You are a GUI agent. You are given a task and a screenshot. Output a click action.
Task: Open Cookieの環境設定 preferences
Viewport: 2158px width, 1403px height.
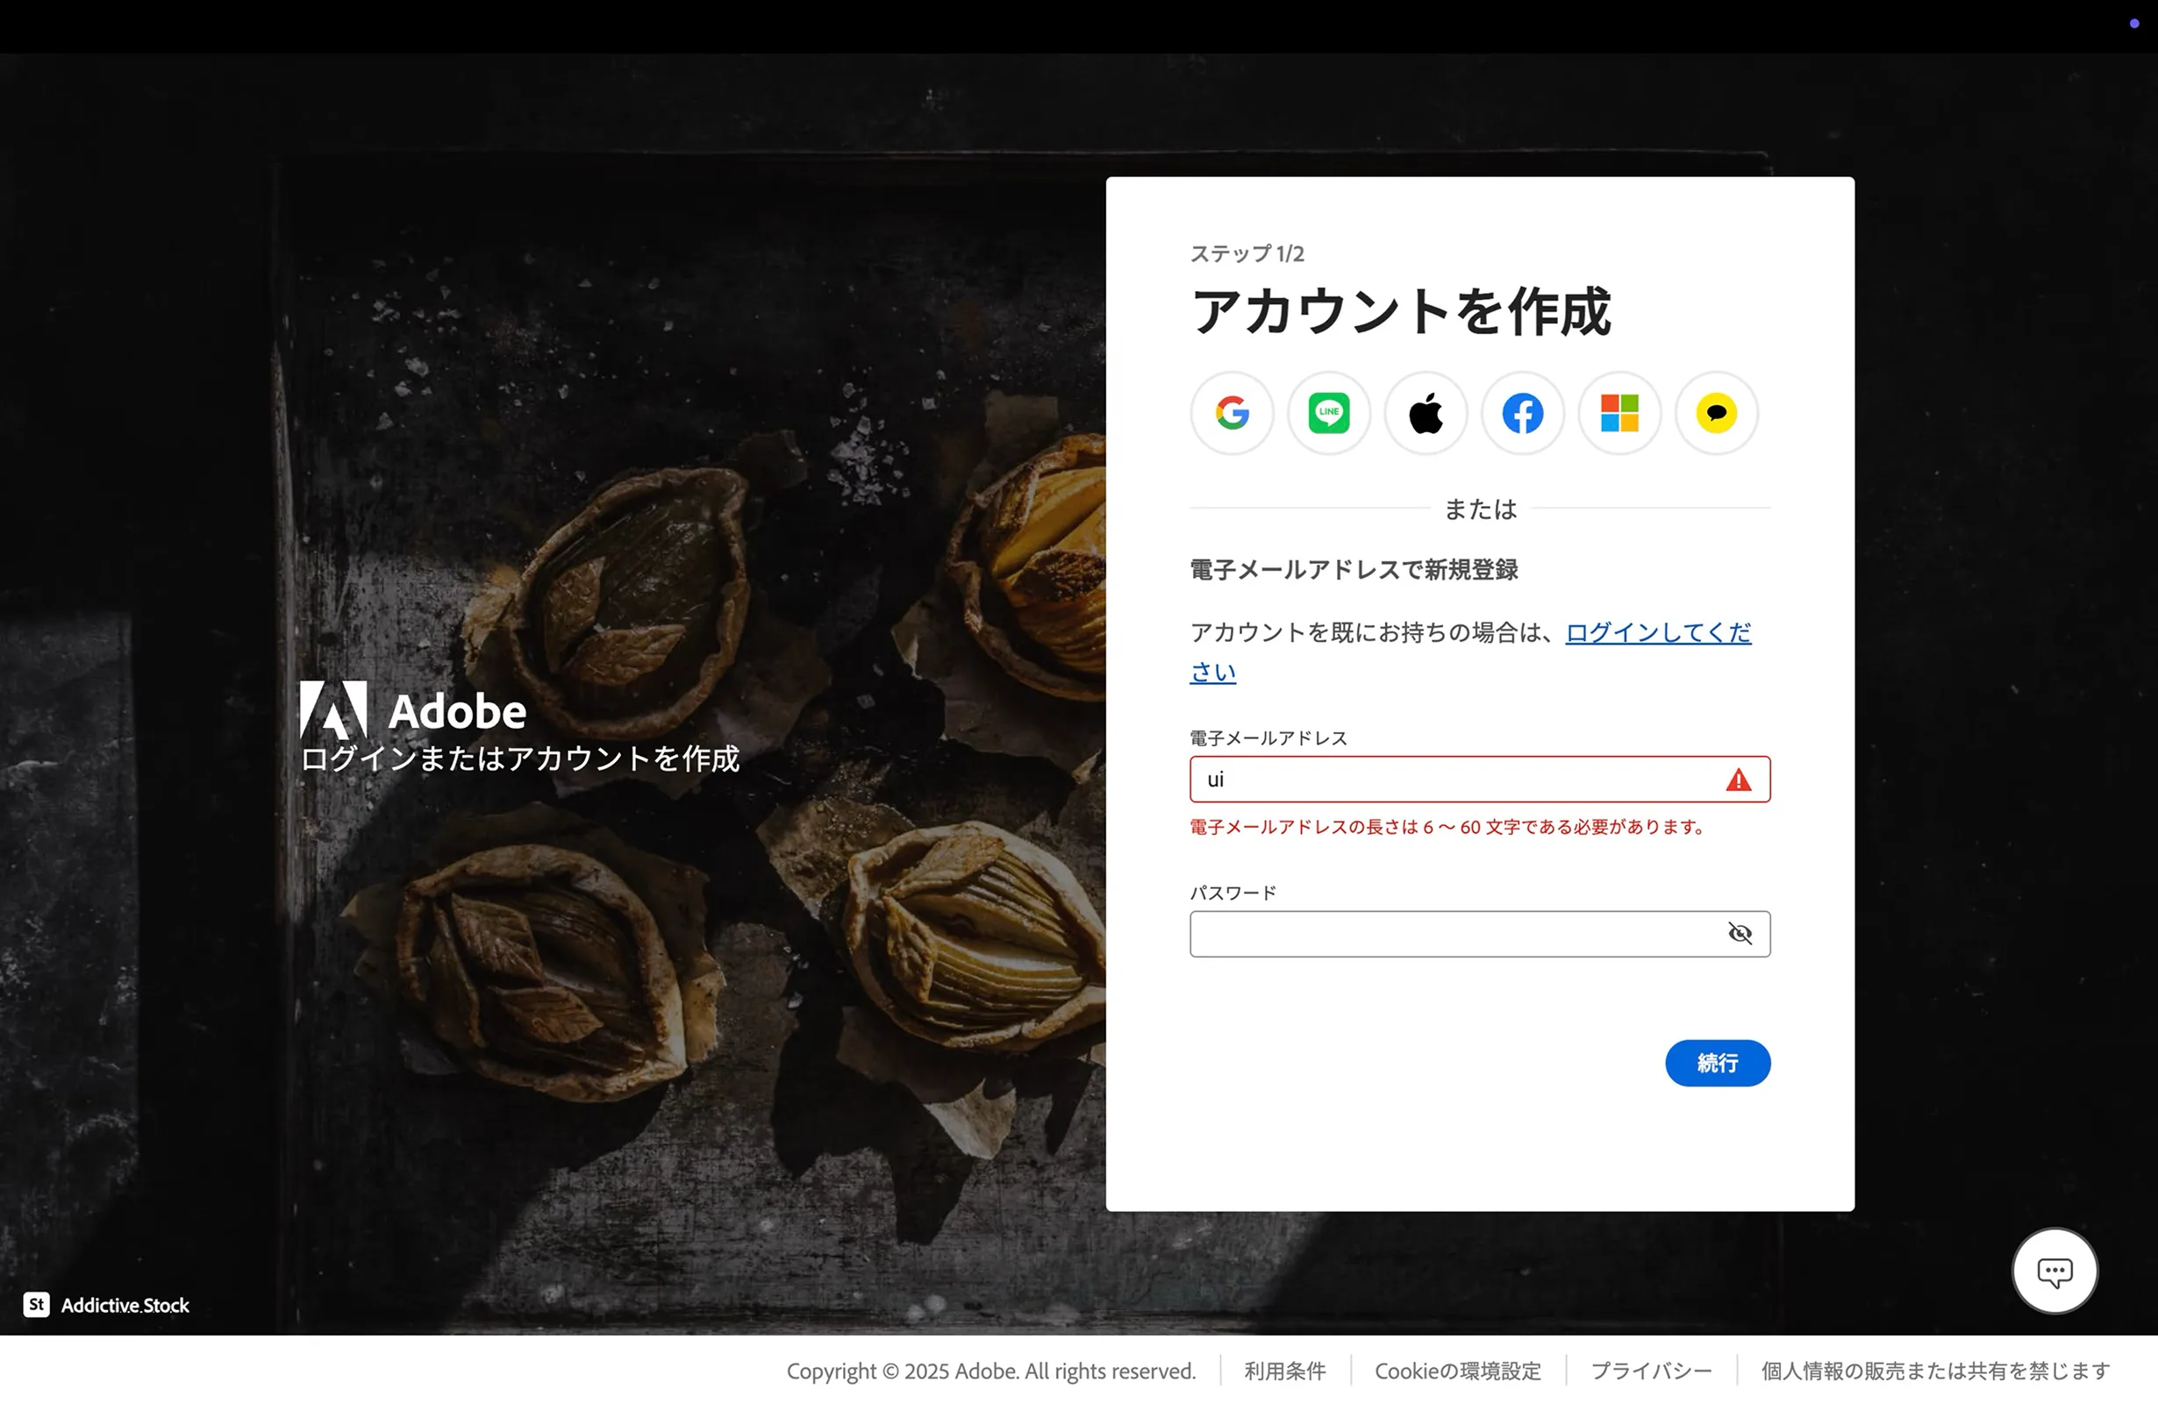[1457, 1371]
